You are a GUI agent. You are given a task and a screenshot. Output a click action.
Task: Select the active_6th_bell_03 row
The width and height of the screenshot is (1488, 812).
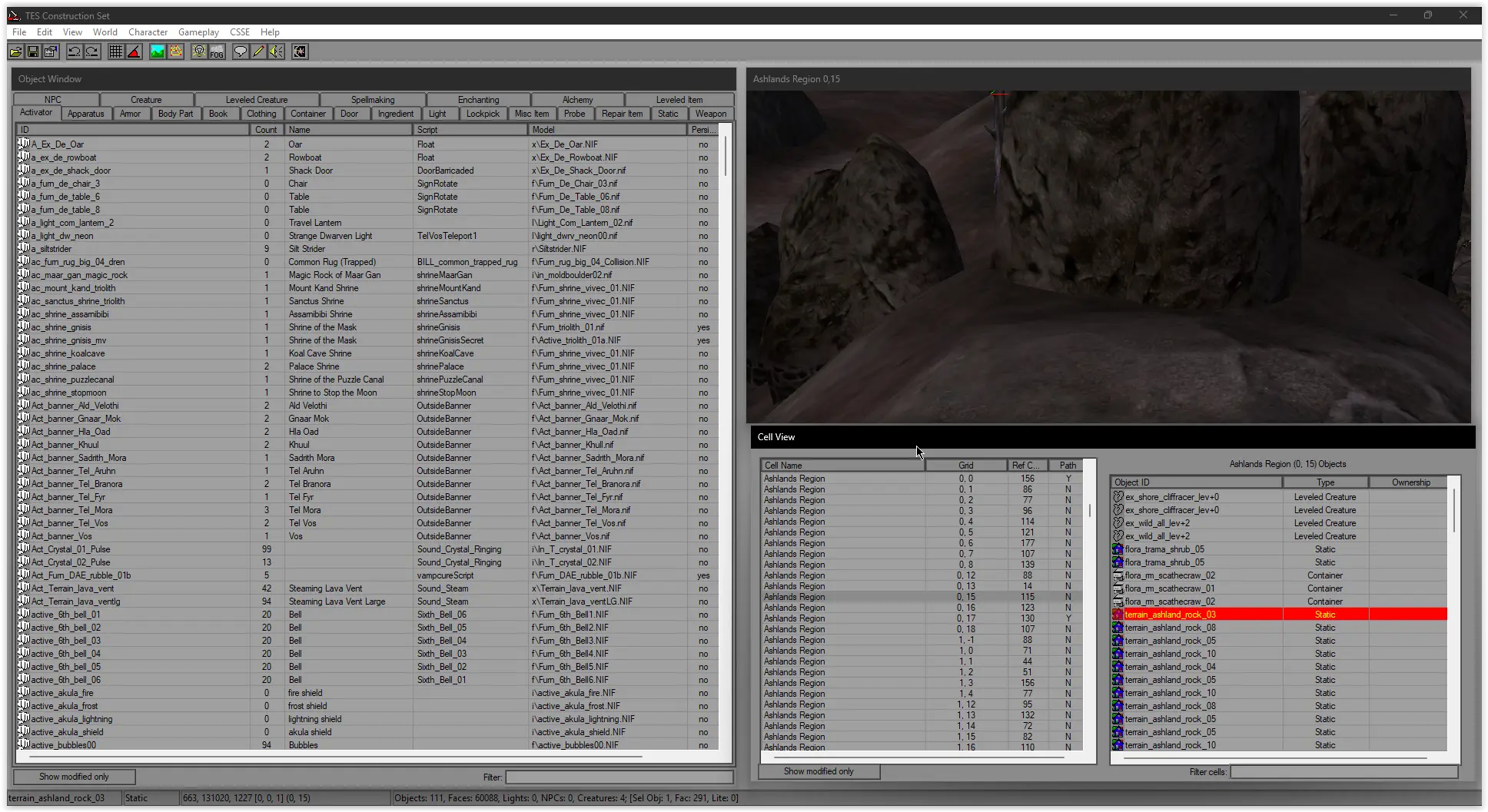[x=367, y=640]
